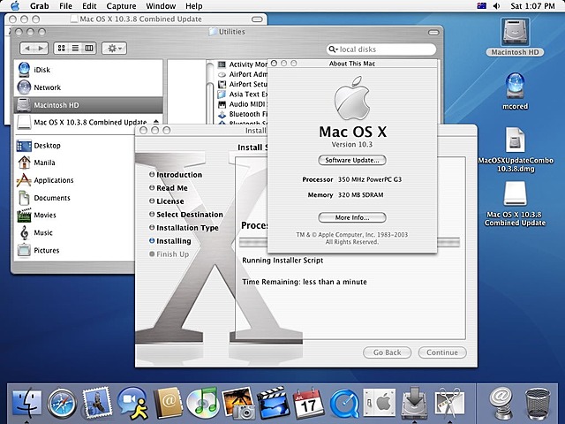Open the Apple menu
This screenshot has height=424, width=565.
(16, 6)
